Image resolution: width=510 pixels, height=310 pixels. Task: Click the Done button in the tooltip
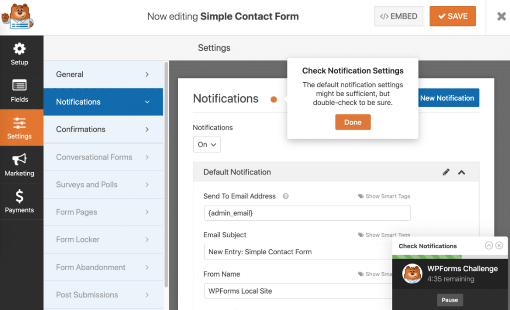pos(353,122)
